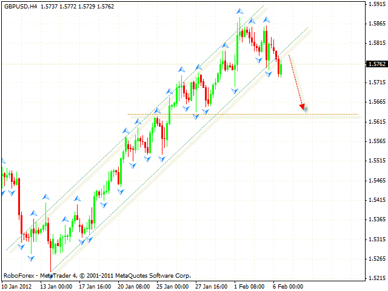Click the topmost fractal up arrow at chart peak
388x291 pixels.
click(x=240, y=12)
